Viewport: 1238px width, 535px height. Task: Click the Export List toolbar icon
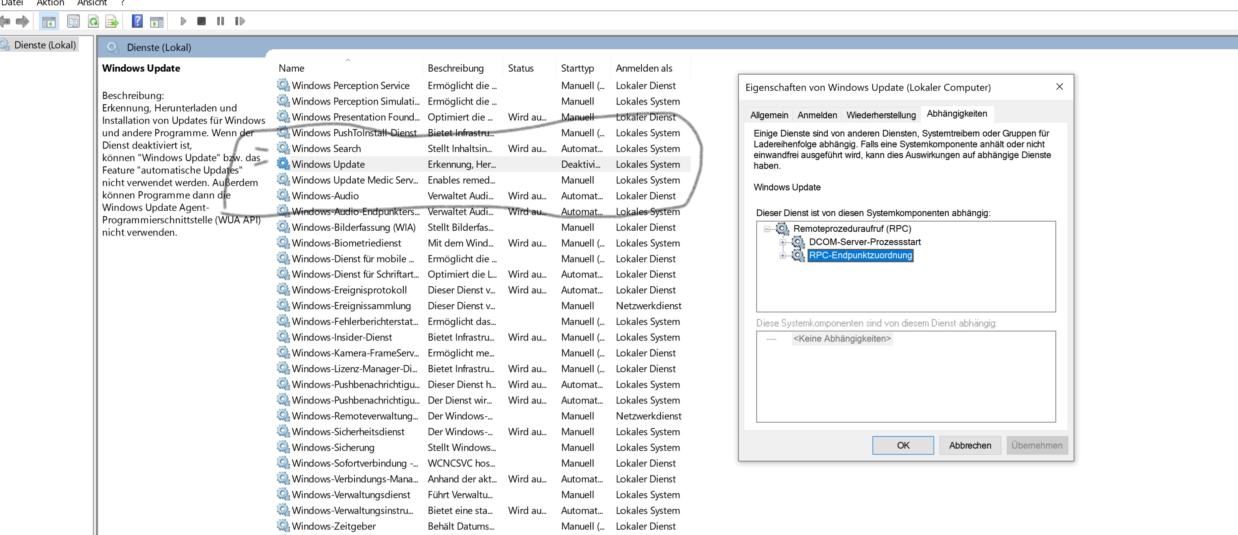point(111,21)
